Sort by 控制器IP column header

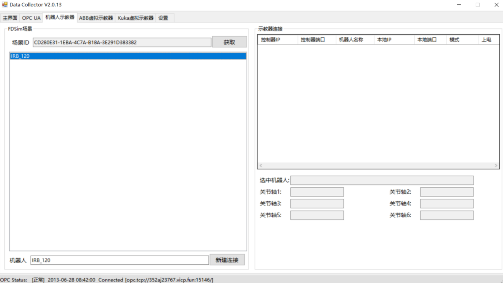click(x=277, y=40)
